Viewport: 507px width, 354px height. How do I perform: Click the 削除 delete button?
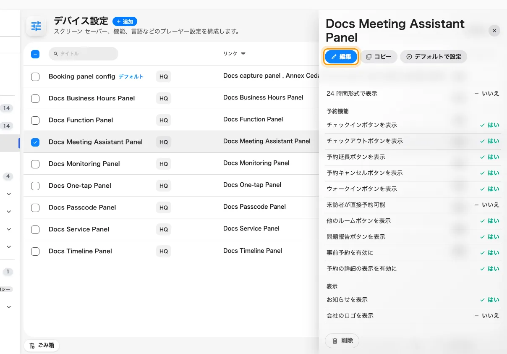tap(342, 341)
